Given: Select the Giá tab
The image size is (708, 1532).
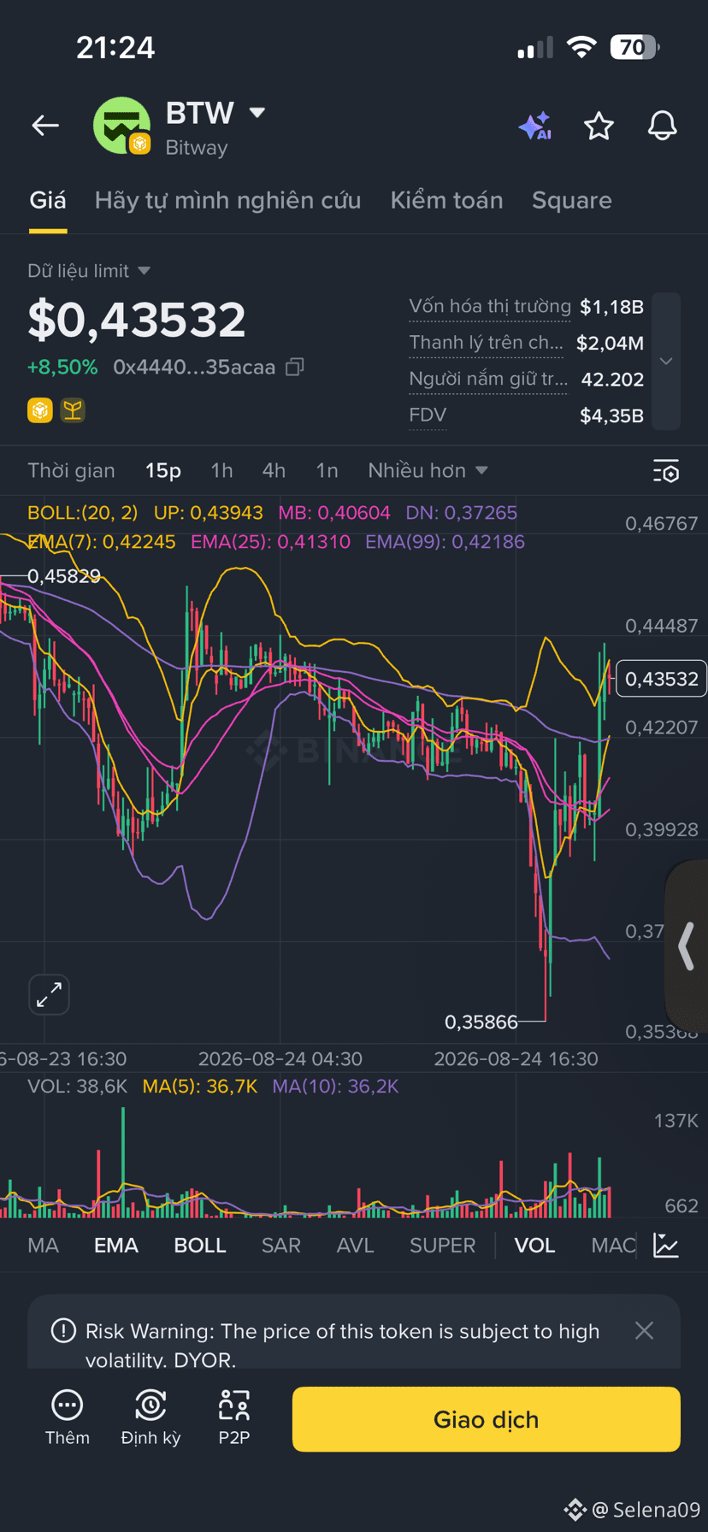Looking at the screenshot, I should [48, 200].
